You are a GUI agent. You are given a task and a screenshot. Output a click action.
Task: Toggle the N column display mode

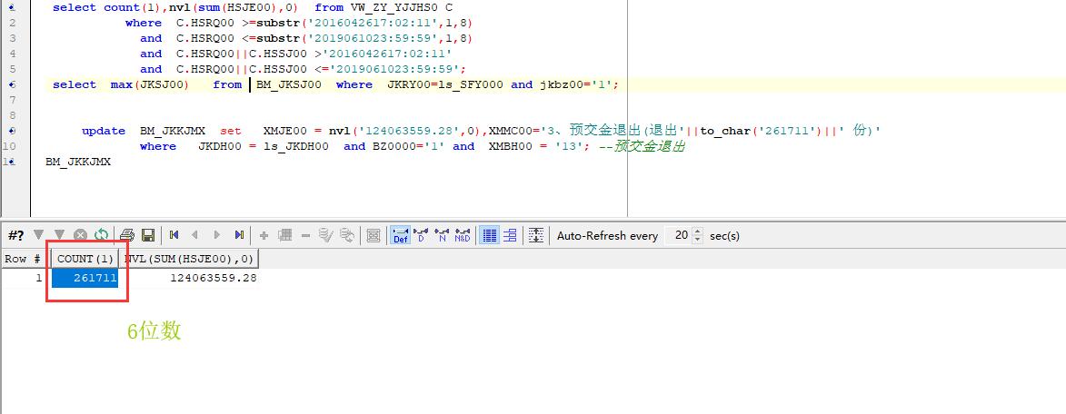pyautogui.click(x=442, y=235)
